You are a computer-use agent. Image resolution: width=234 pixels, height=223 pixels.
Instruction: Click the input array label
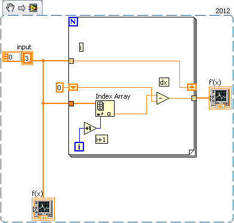click(24, 47)
